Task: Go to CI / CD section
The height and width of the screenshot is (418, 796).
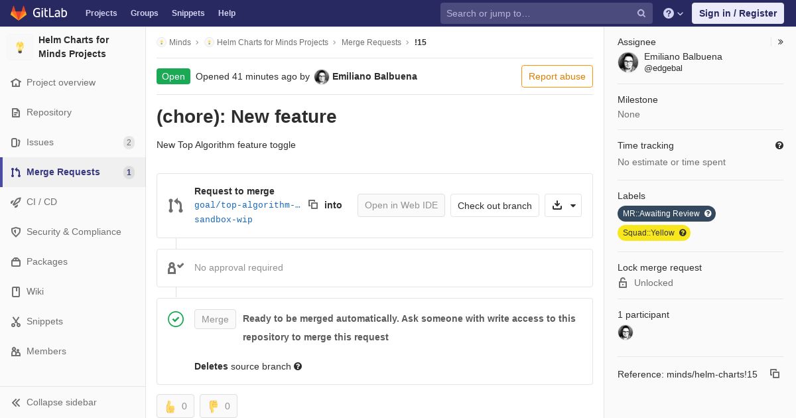Action: tap(42, 202)
